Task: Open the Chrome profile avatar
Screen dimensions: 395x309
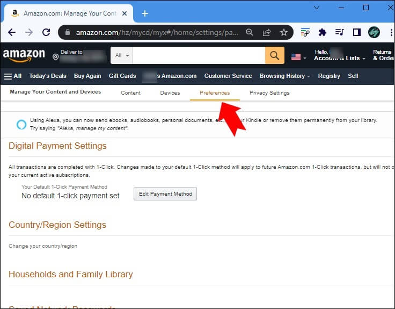Action: (x=374, y=32)
